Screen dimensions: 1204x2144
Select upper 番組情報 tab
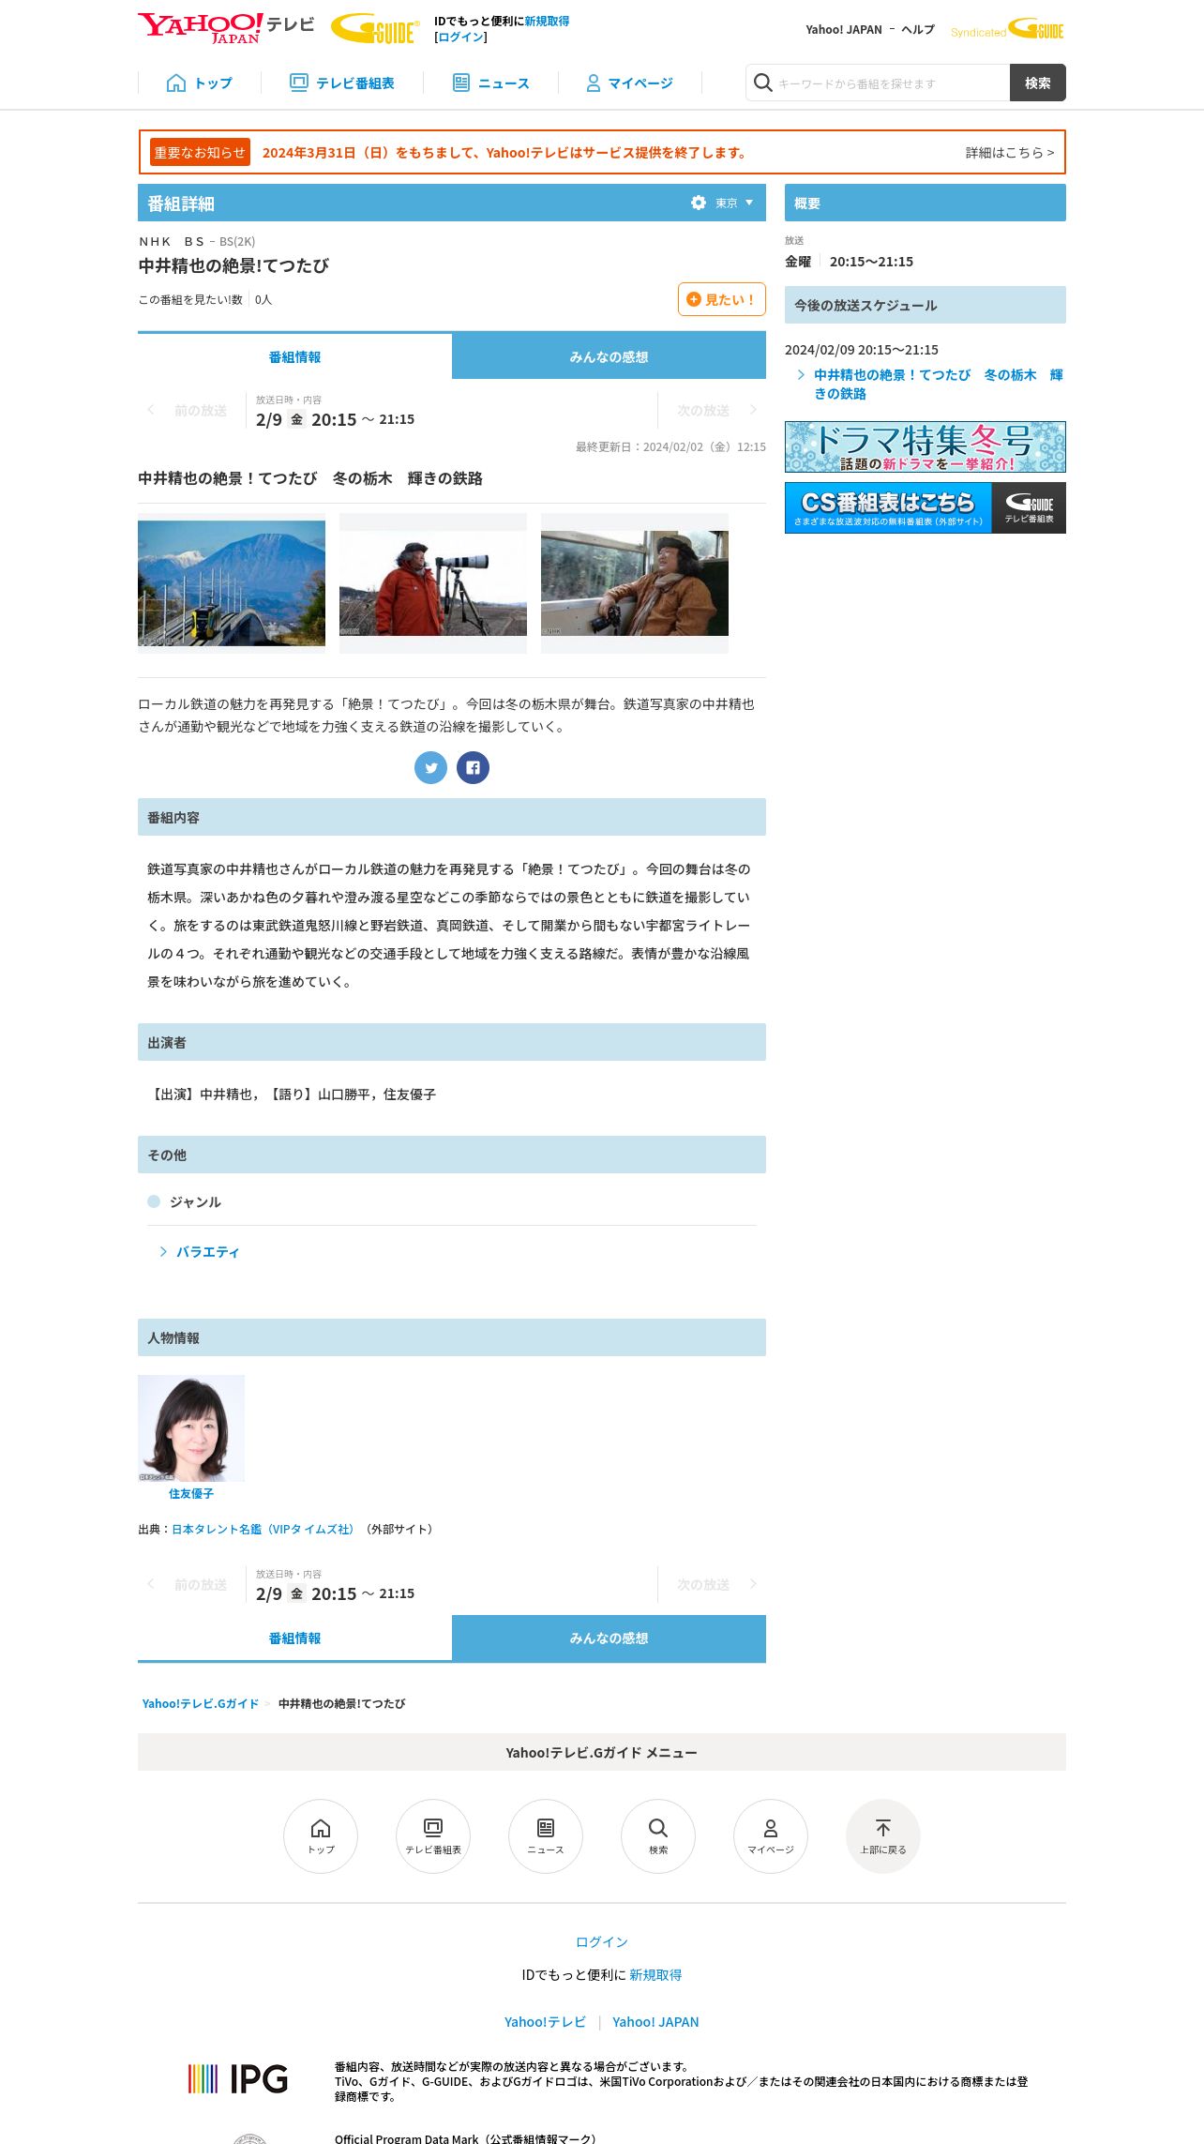(x=294, y=356)
